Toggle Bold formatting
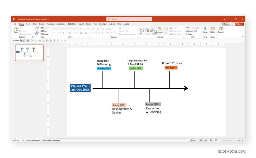Image resolution: width=256 pixels, height=158 pixels. click(54, 33)
